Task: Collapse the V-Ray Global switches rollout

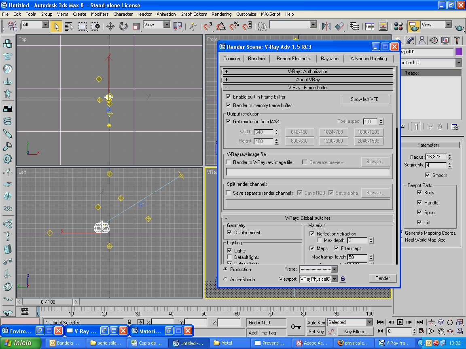Action: click(x=307, y=218)
